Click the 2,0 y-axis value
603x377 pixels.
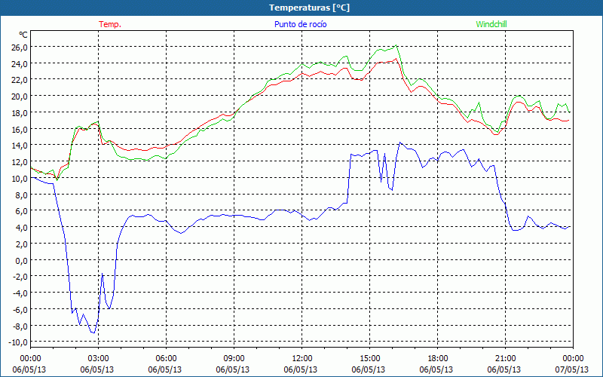[x=22, y=244]
